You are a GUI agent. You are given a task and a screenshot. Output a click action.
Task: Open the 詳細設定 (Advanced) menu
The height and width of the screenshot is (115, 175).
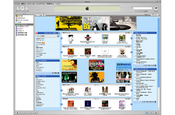(50, 4)
